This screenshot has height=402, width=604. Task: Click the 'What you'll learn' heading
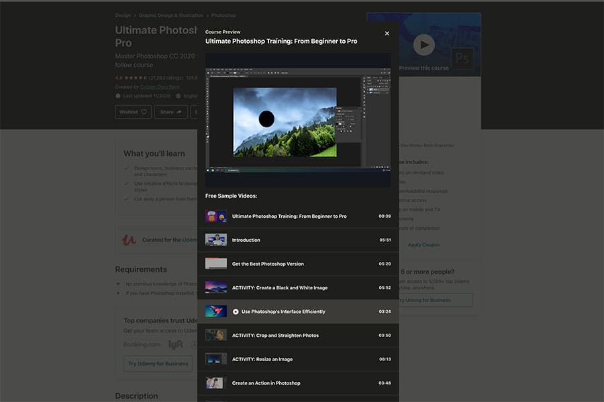tap(154, 153)
